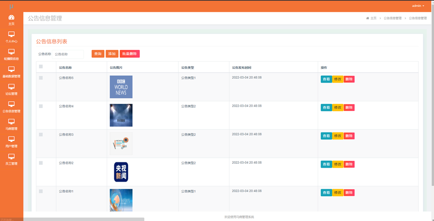Click 删除 in the 公告名称2 row
Viewport: 434px width, 221px height.
(349, 164)
